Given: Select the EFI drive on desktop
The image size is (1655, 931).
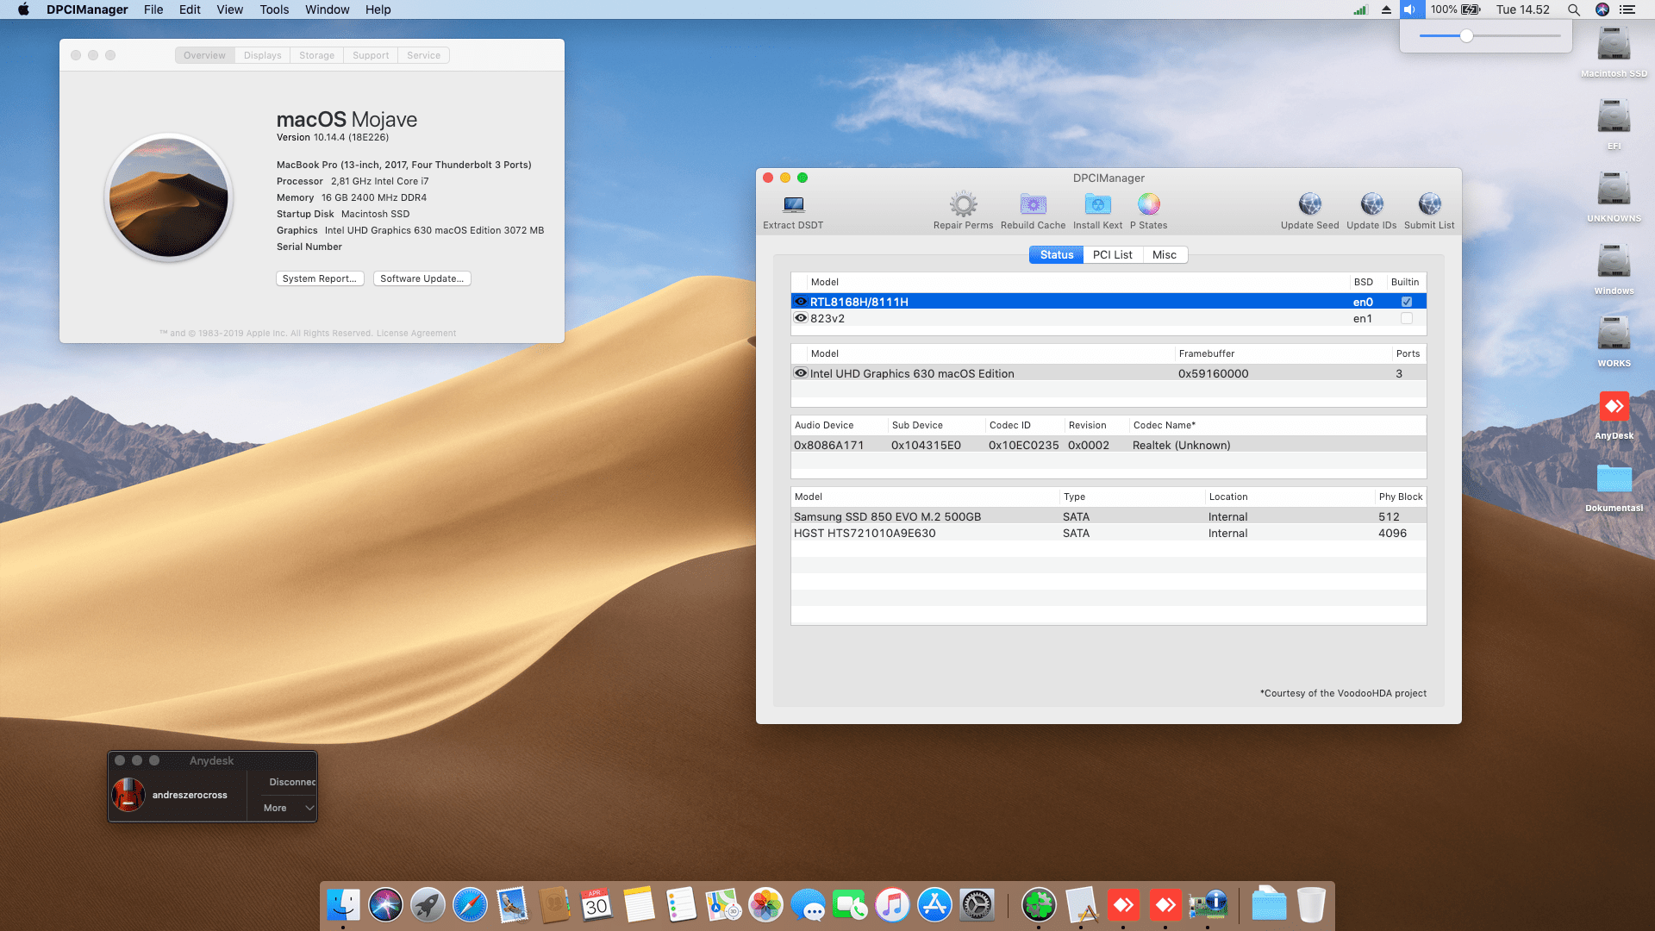Looking at the screenshot, I should tap(1614, 116).
